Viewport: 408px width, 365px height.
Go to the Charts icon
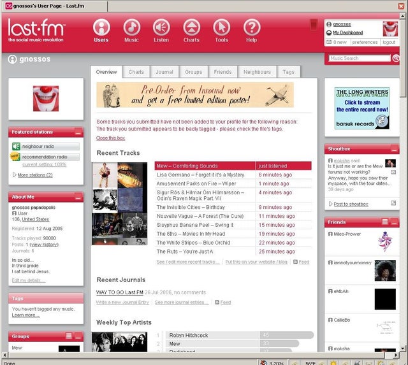pyautogui.click(x=191, y=27)
